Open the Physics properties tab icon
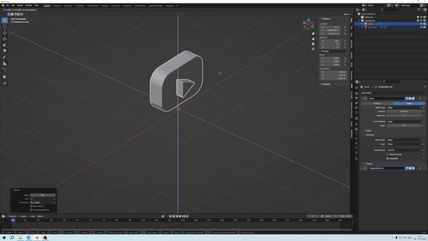 tap(356, 139)
